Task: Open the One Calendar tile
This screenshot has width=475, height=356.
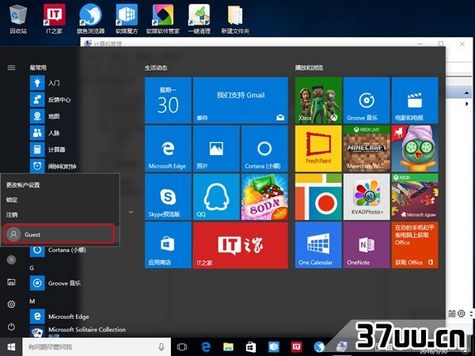Action: [318, 245]
